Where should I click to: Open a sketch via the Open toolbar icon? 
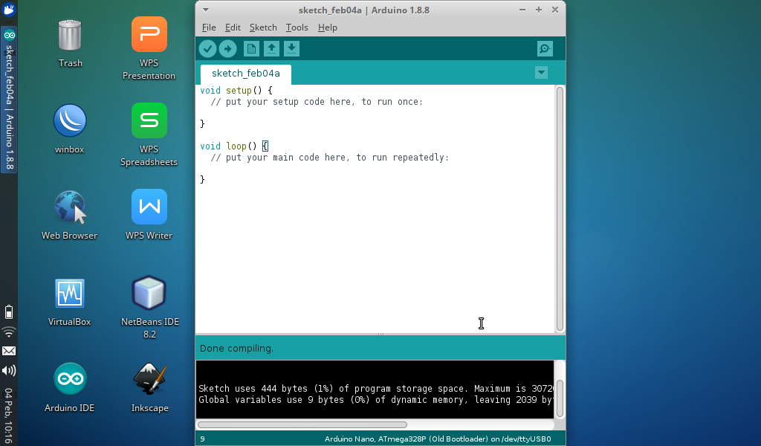(271, 48)
